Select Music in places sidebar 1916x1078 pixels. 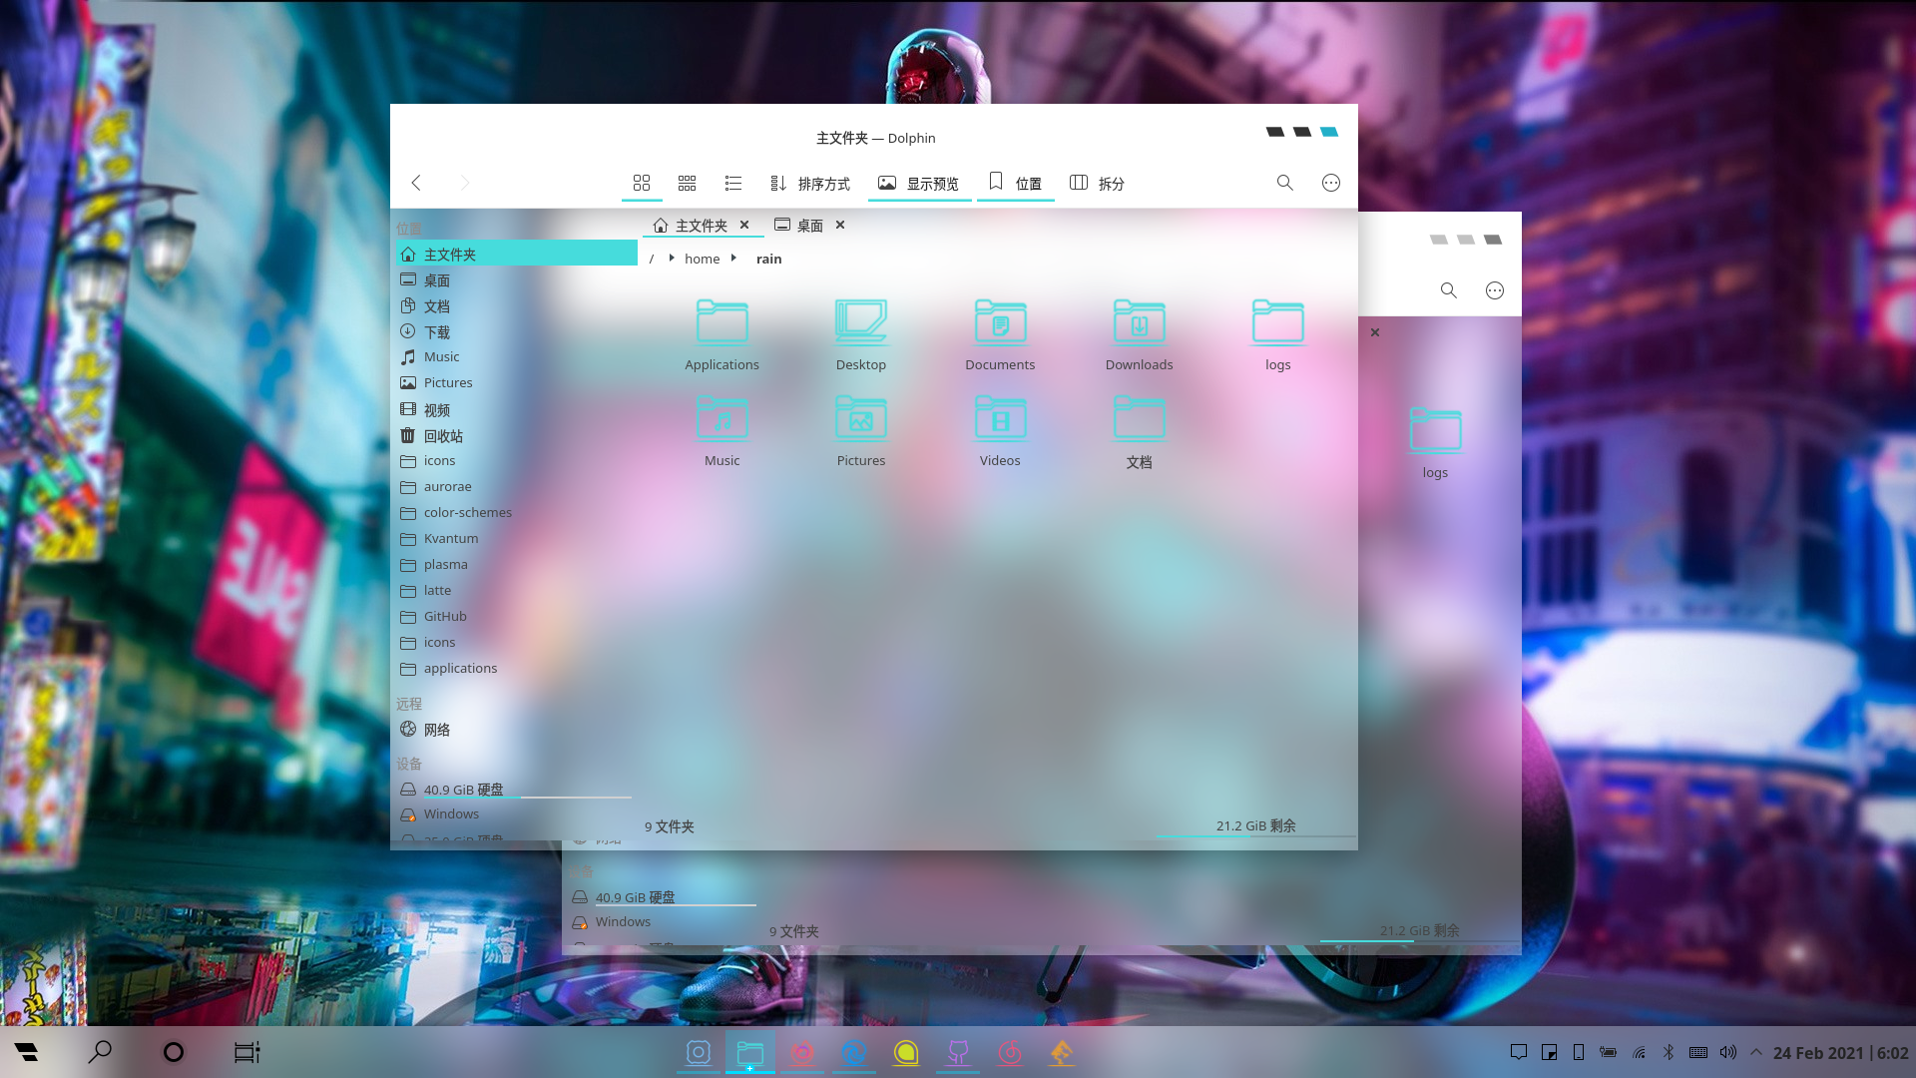pos(517,357)
